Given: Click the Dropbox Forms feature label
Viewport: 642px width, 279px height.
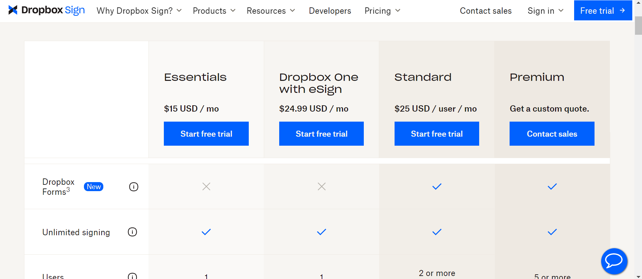Looking at the screenshot, I should click(x=58, y=187).
